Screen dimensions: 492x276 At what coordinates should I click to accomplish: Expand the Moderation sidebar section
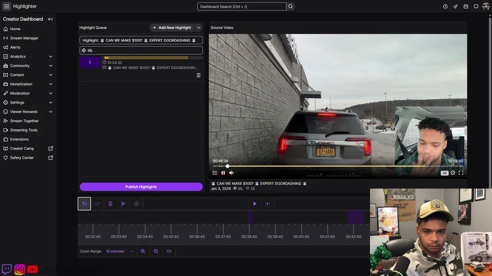click(x=51, y=93)
